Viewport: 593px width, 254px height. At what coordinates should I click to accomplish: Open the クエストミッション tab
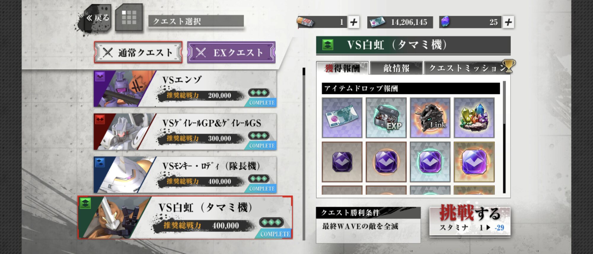pos(468,68)
